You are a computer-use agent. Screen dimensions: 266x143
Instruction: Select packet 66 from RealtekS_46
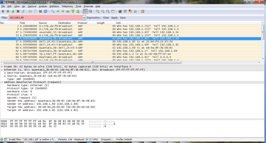[130, 57]
